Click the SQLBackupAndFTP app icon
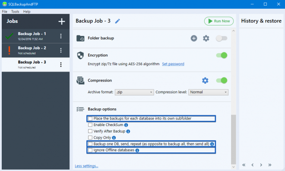 tap(5, 4)
